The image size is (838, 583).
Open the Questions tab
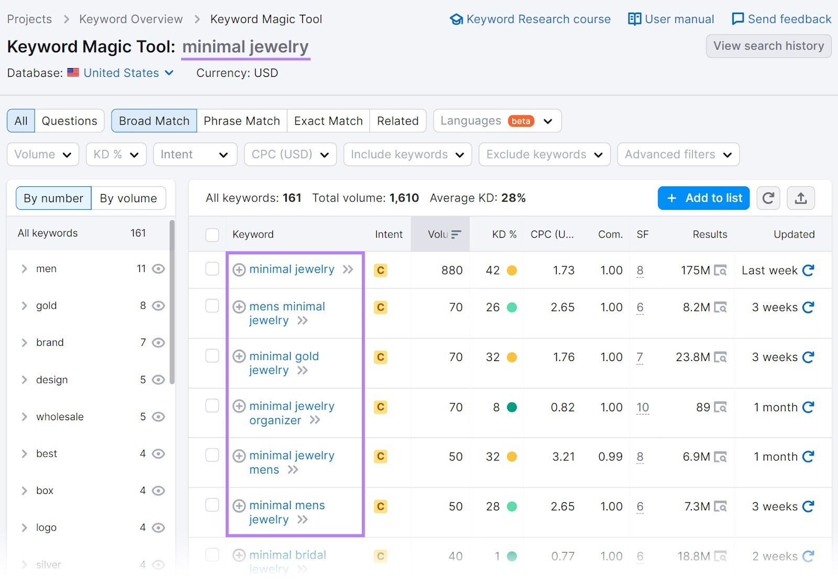coord(69,121)
